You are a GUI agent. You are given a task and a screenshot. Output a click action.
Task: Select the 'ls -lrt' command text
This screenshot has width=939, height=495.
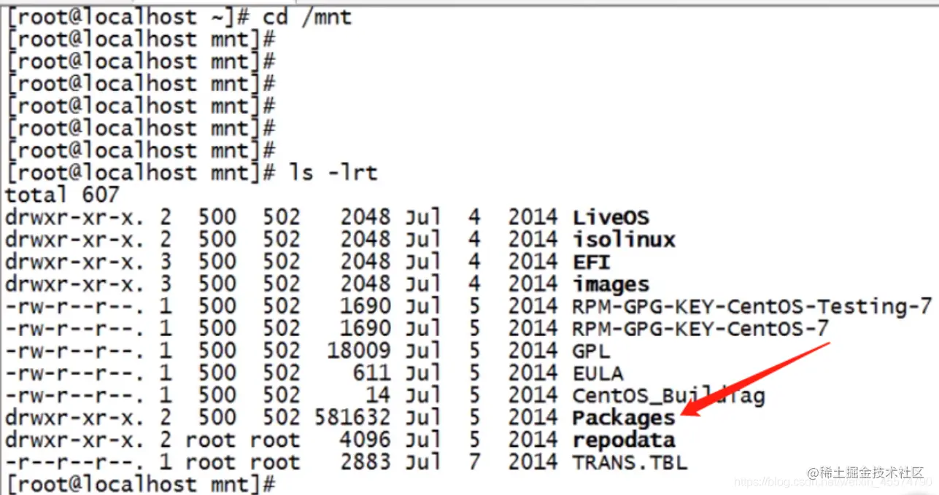click(333, 173)
